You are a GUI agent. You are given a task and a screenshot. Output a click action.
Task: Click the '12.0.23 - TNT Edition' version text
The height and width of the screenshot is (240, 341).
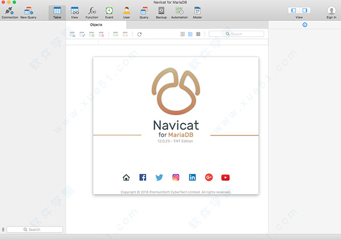pyautogui.click(x=175, y=141)
